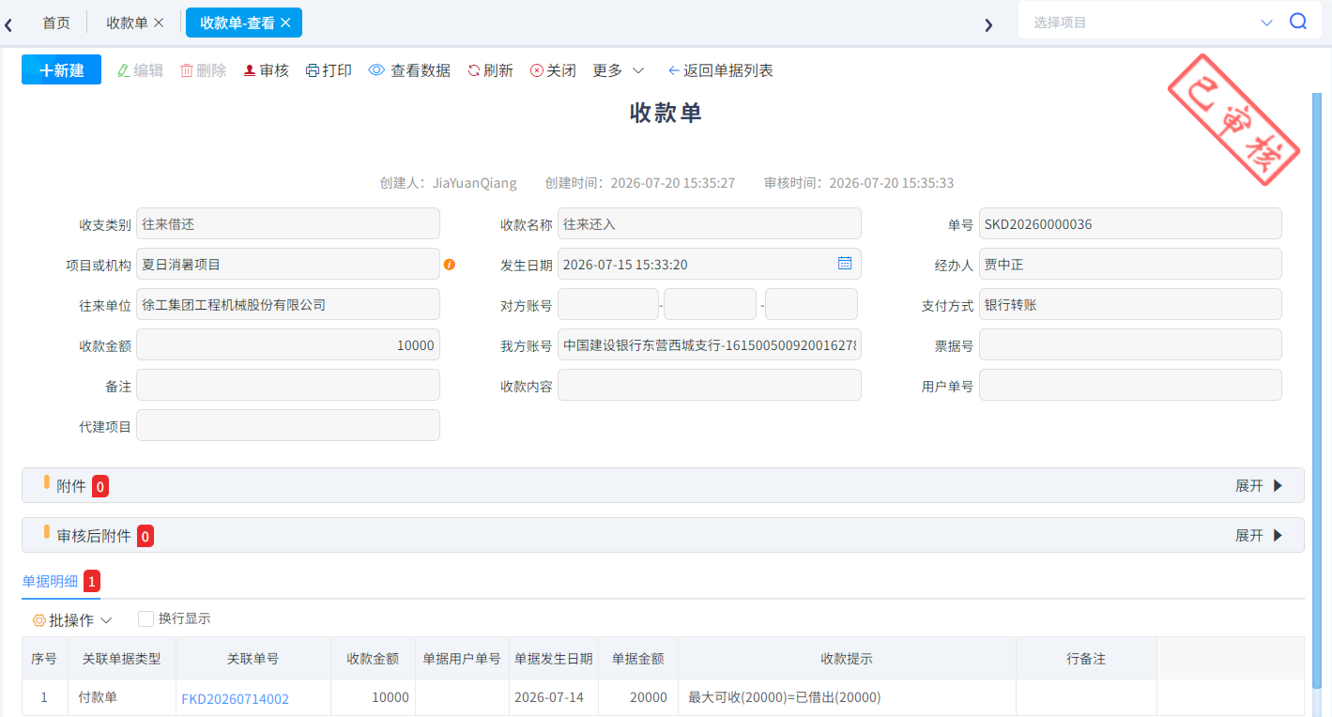Expand the 附件 section
The height and width of the screenshot is (717, 1332).
[x=1258, y=485]
